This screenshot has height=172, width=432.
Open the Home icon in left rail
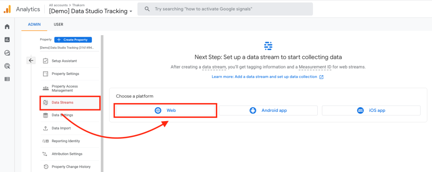coord(7,26)
